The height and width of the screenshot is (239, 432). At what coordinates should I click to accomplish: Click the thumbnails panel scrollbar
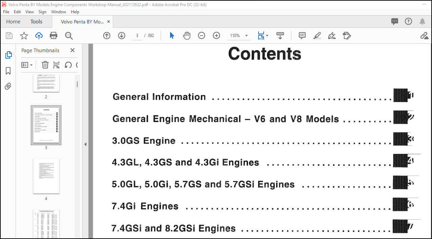(x=77, y=84)
